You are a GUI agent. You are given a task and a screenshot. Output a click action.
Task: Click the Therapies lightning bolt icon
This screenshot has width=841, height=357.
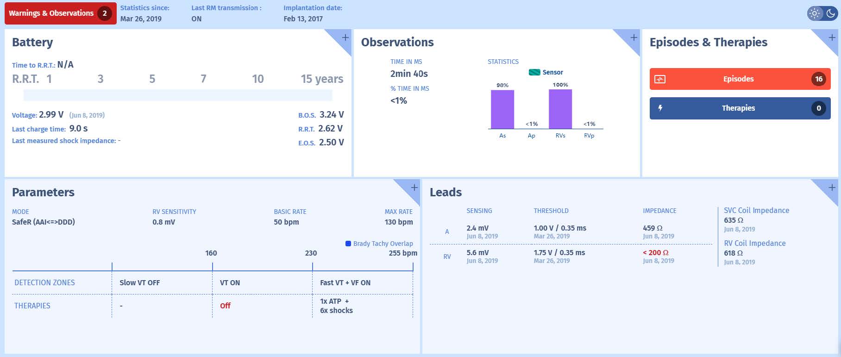pos(660,108)
